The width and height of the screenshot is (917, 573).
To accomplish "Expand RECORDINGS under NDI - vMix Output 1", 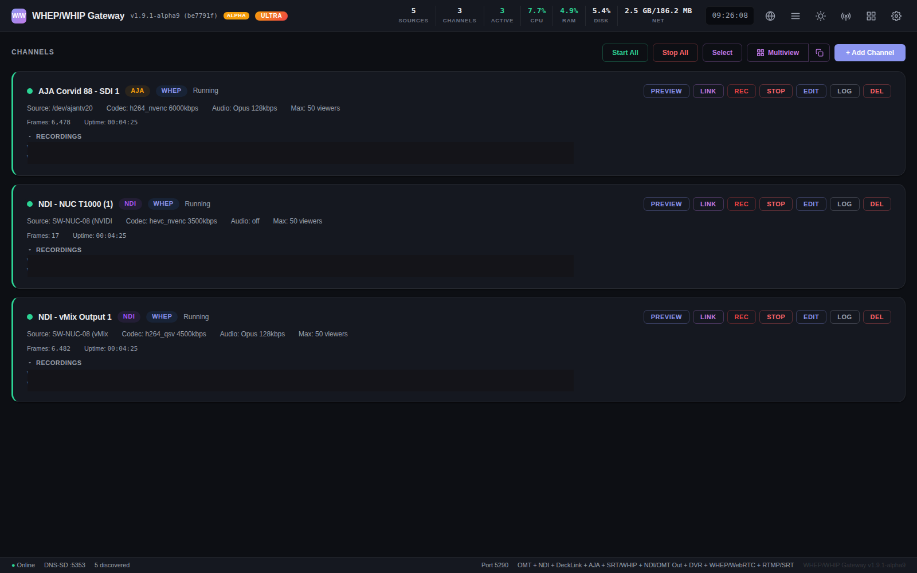I will (55, 363).
